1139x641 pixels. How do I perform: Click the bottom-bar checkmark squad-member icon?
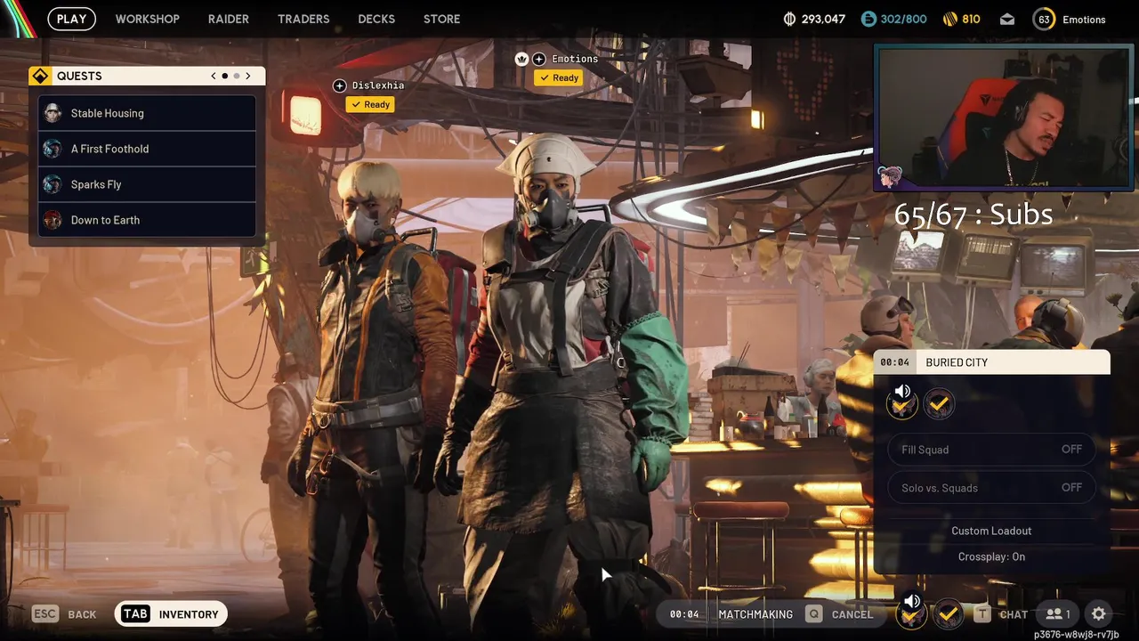point(949,613)
